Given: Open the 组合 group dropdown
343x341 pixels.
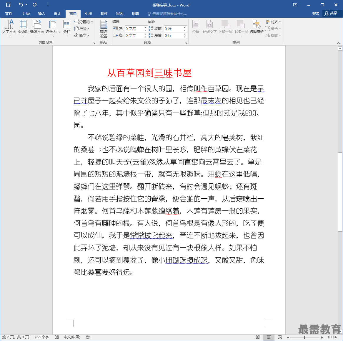Looking at the screenshot, I should coord(273,29).
